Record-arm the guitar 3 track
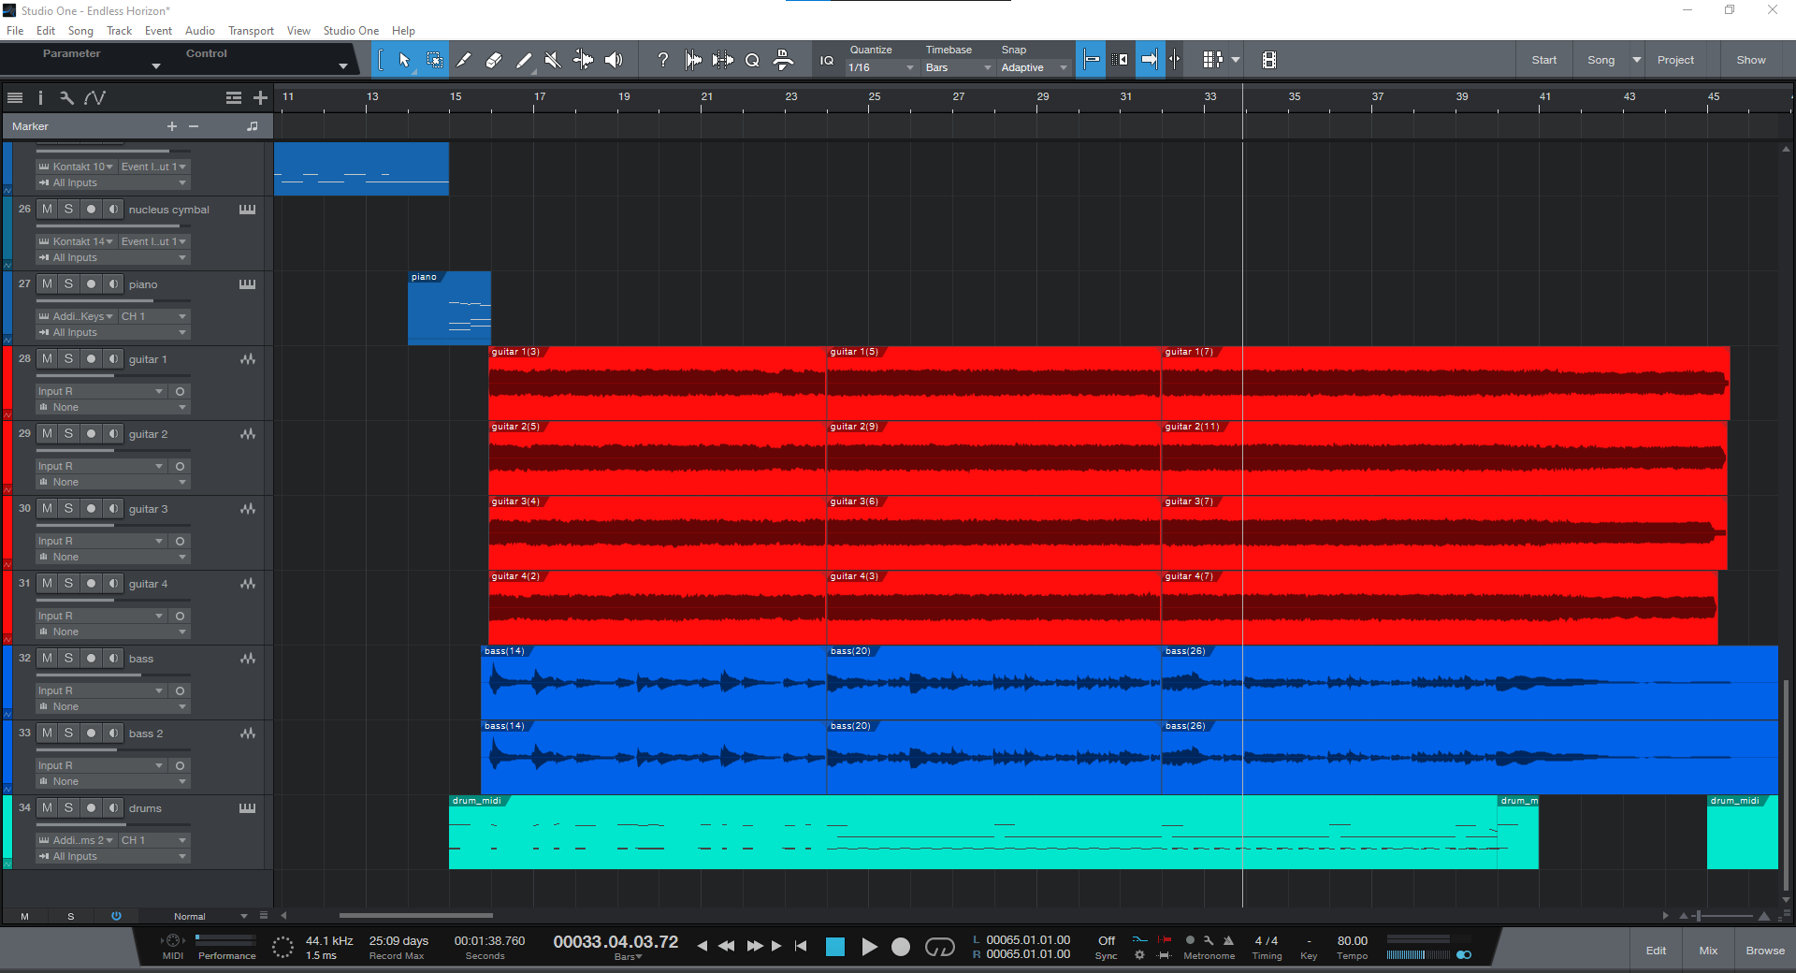The image size is (1796, 973). tap(91, 508)
